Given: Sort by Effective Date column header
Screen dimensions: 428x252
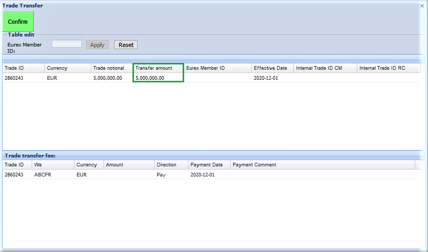Looking at the screenshot, I should point(272,68).
